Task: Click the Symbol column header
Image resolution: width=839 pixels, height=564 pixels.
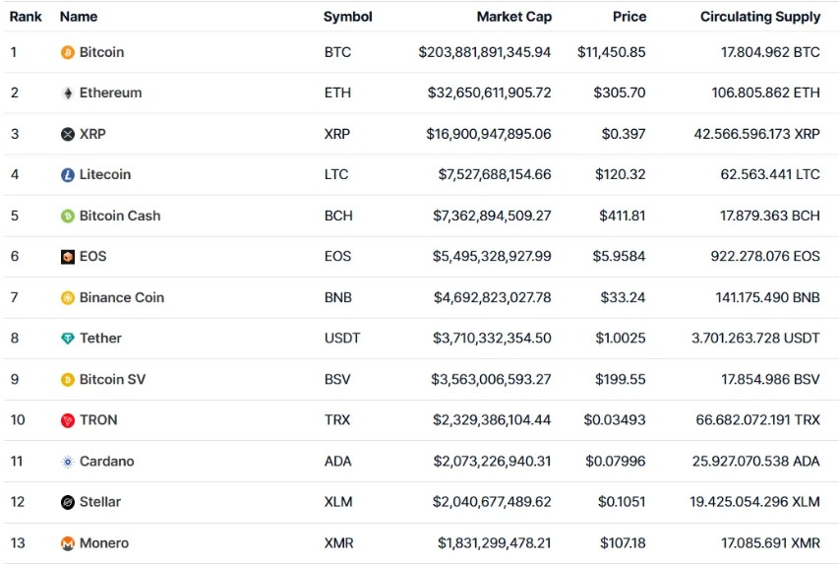Action: tap(348, 17)
